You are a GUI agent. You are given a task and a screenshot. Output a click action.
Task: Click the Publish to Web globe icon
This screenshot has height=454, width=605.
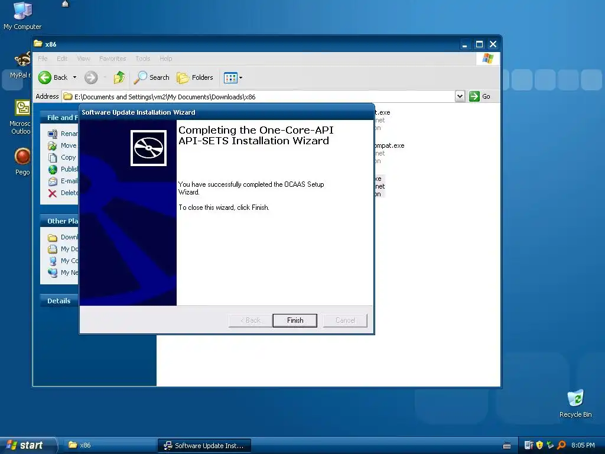pyautogui.click(x=53, y=170)
